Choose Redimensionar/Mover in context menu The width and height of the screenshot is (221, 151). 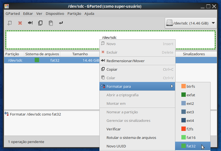click(x=137, y=61)
